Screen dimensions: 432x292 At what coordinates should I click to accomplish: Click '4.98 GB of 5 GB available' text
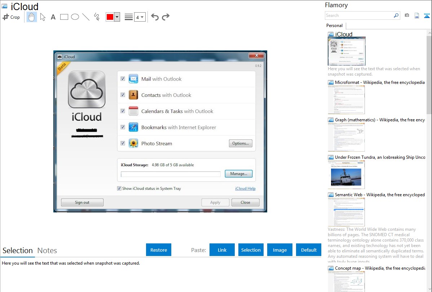173,165
